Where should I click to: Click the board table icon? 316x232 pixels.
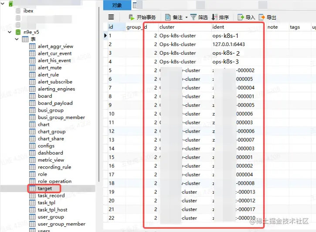point(32,96)
